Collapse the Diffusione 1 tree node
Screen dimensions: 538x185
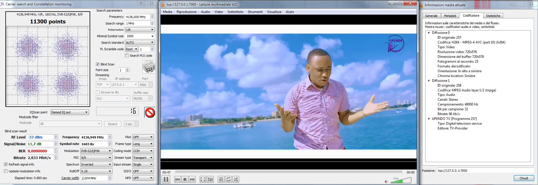tap(429, 81)
